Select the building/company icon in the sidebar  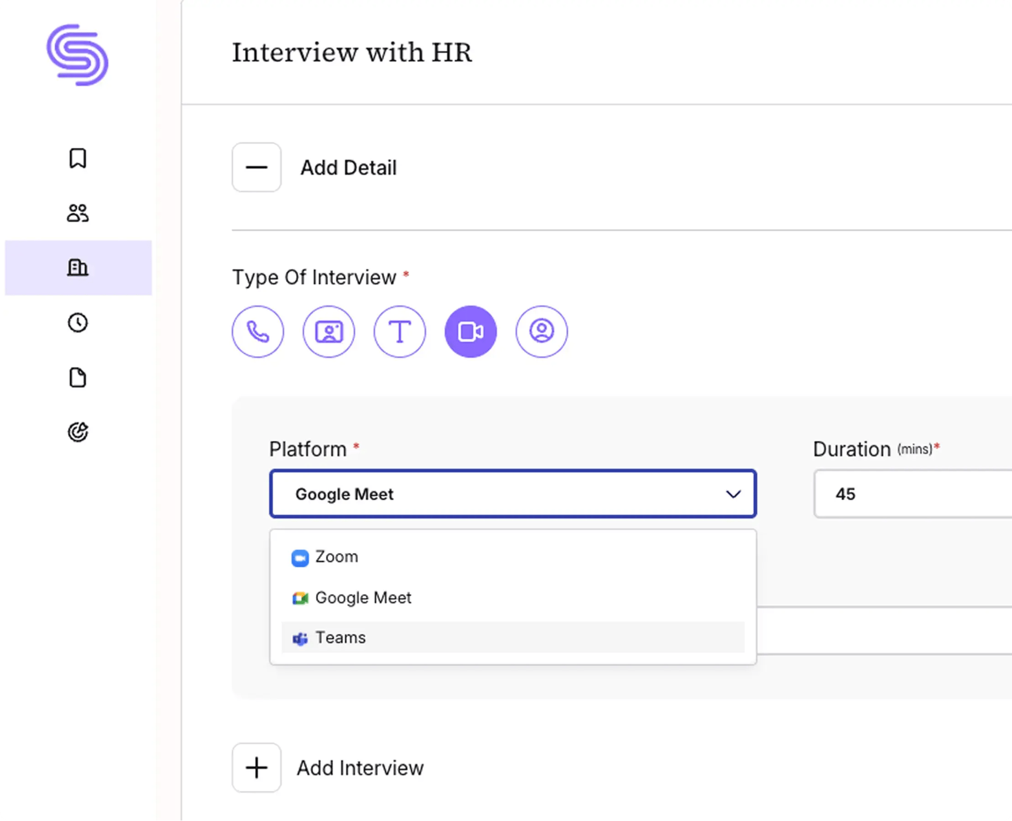pyautogui.click(x=78, y=268)
